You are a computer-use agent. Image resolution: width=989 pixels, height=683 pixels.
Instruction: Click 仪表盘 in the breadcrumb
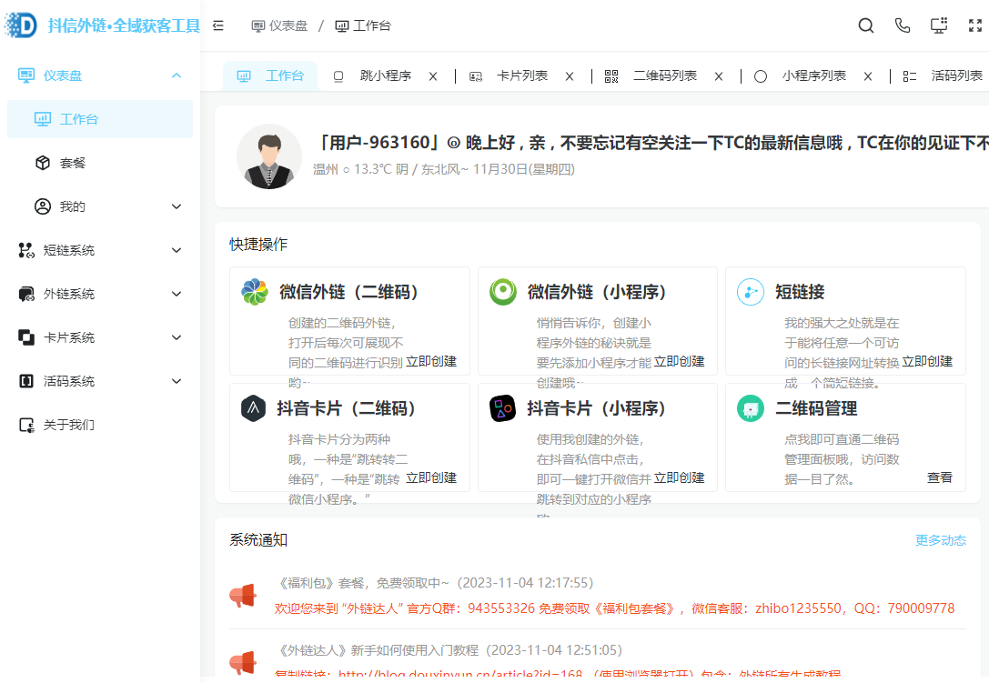tap(279, 25)
